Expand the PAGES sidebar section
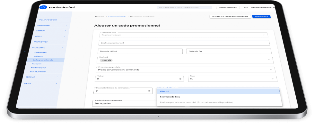Screen dimensions: 314x124 click(x=56, y=84)
